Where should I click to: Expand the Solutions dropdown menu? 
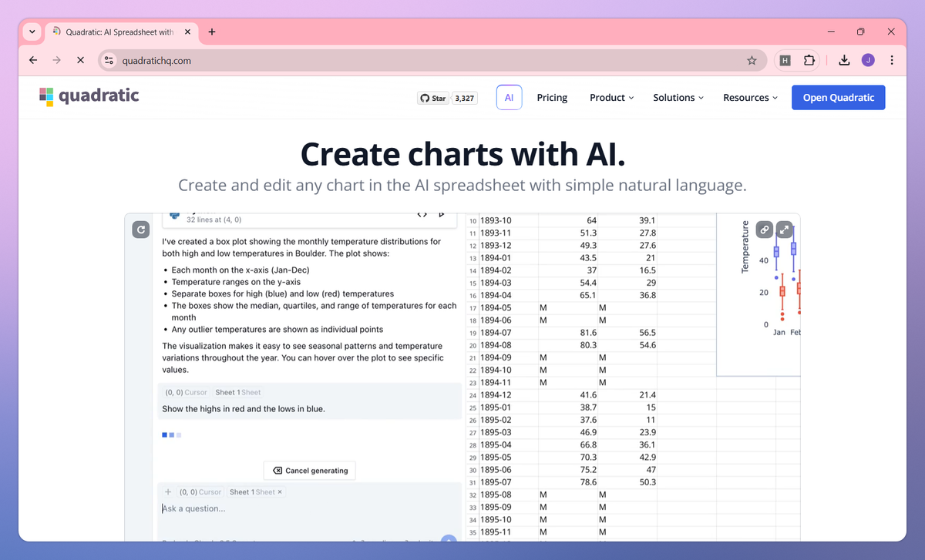tap(678, 98)
